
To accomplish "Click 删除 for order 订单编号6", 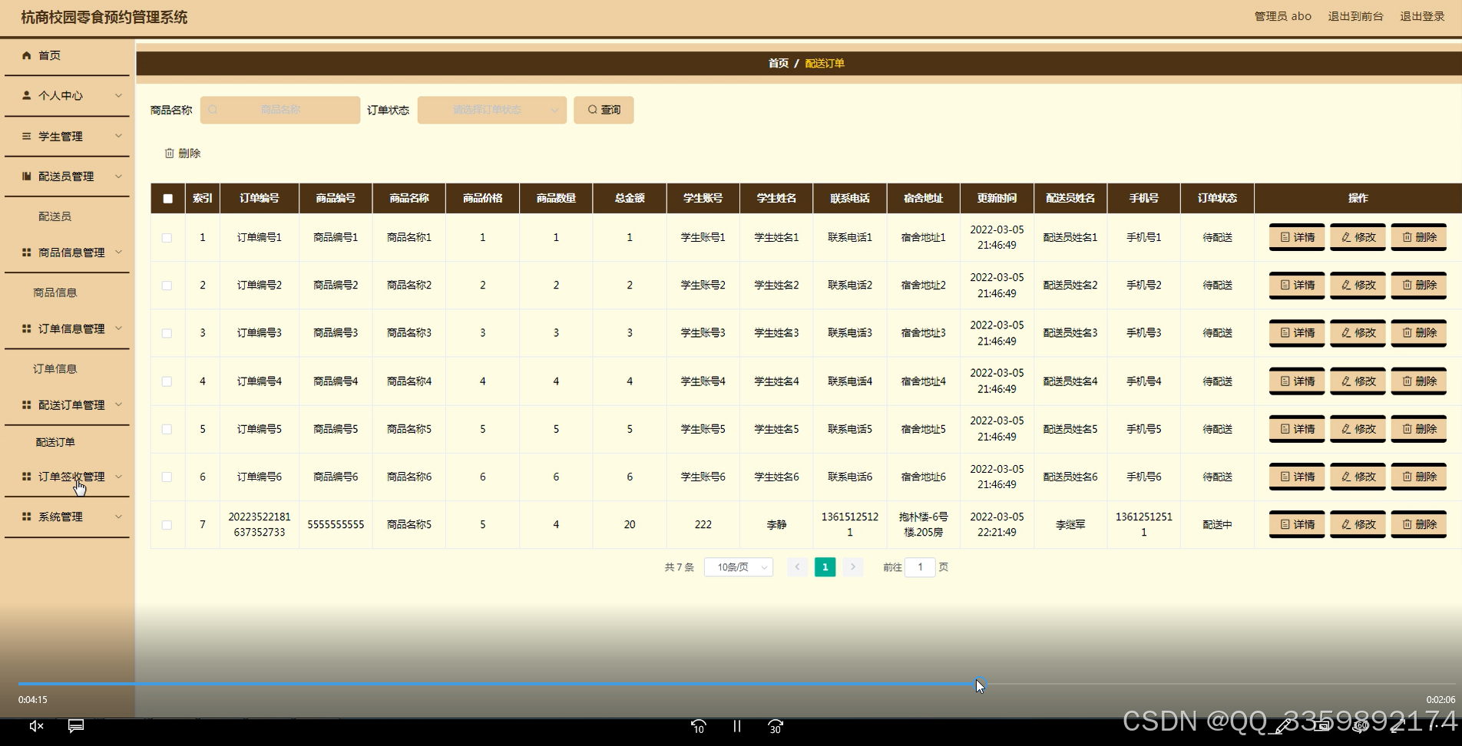I will point(1419,477).
